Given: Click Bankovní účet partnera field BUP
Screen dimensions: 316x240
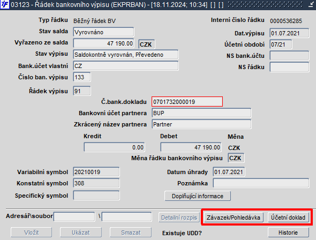Looking at the screenshot, I should (x=201, y=113).
